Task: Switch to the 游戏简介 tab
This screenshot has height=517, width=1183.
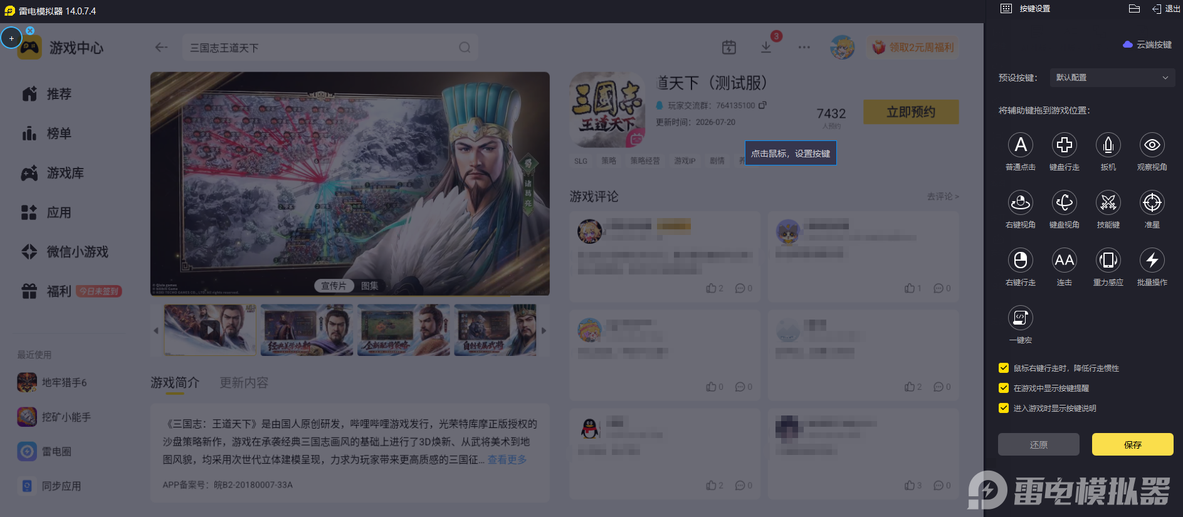Action: pyautogui.click(x=175, y=382)
